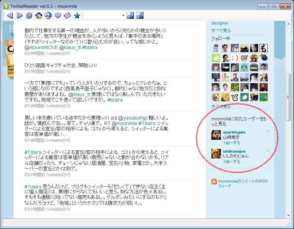Click the Forward arrow in the toolbar
This screenshot has height=229, width=294.
pyautogui.click(x=19, y=15)
